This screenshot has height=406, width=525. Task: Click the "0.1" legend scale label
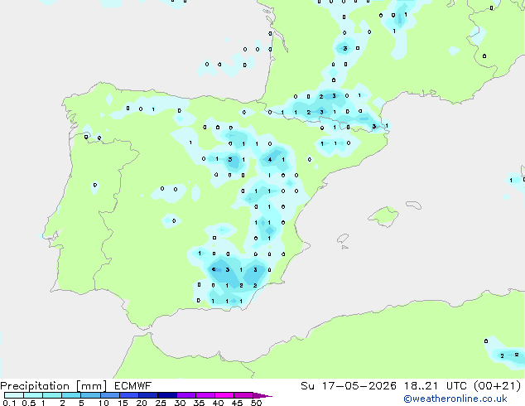coord(9,403)
